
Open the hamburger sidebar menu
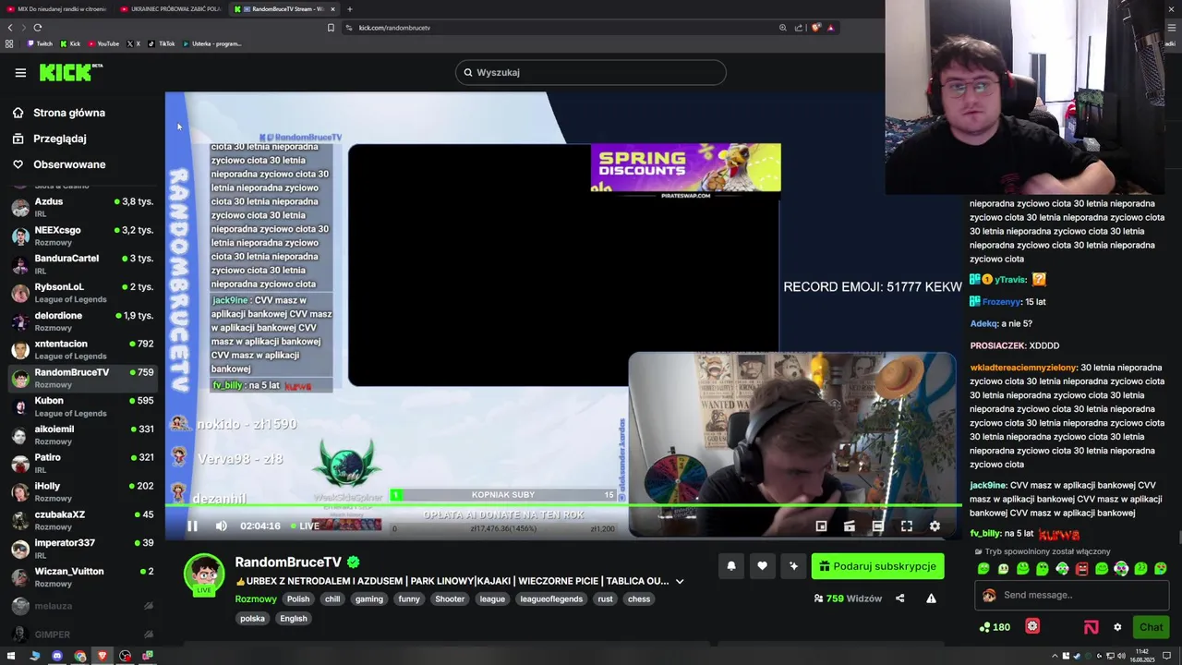click(20, 72)
